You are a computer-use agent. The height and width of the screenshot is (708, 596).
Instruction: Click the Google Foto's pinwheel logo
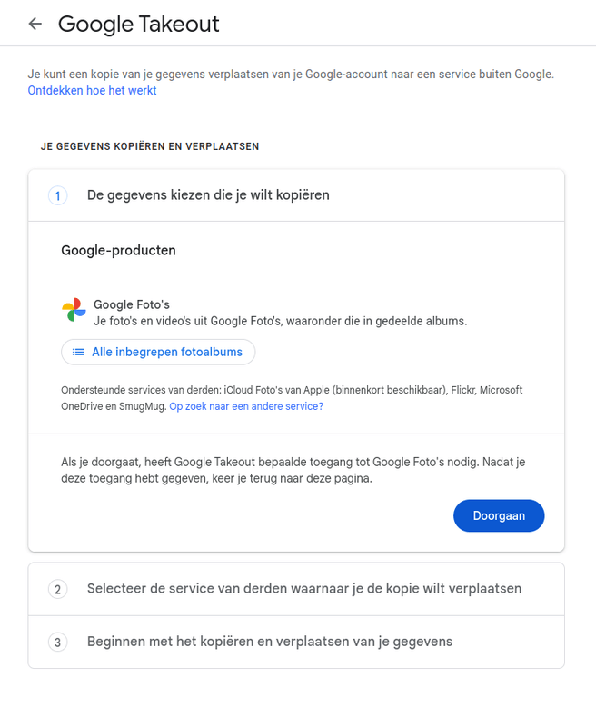coord(74,311)
